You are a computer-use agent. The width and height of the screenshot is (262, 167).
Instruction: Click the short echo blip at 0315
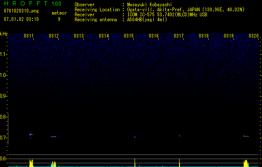tap(135, 137)
